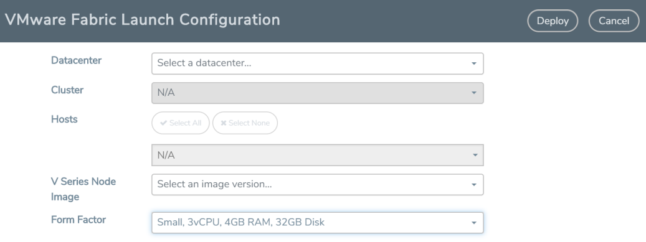Open the V Series Node Image dropdown
This screenshot has height=242, width=646.
pyautogui.click(x=317, y=184)
